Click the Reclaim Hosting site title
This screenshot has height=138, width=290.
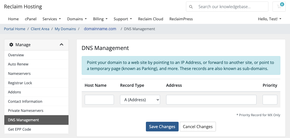(23, 7)
